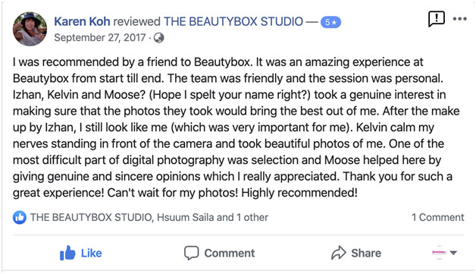Viewport: 476px width, 274px height.
Task: Open Karen Koh's profile picture
Action: coord(30,29)
